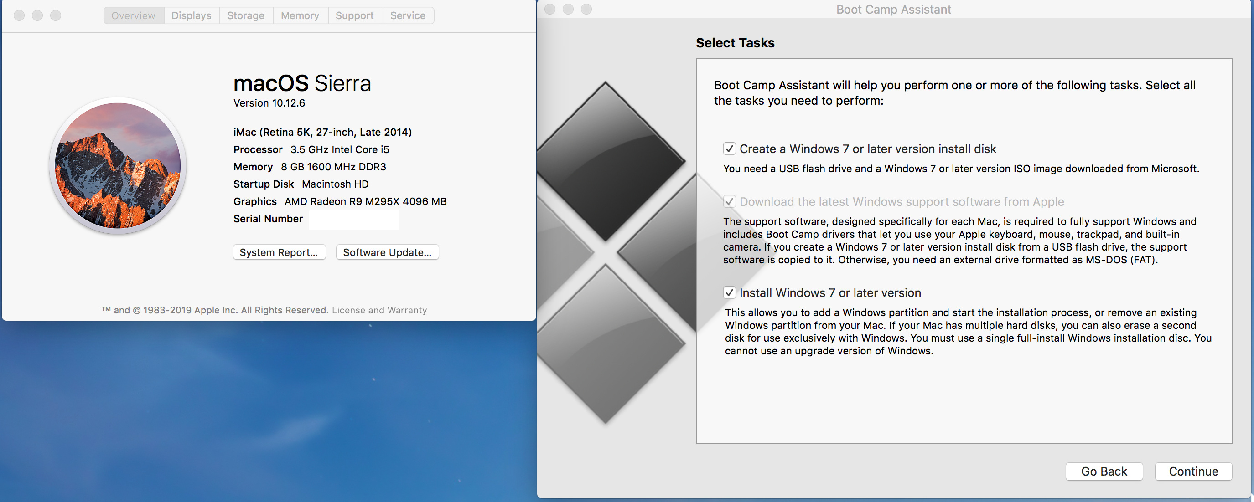Close the Boot Camp Assistant window

[x=549, y=9]
